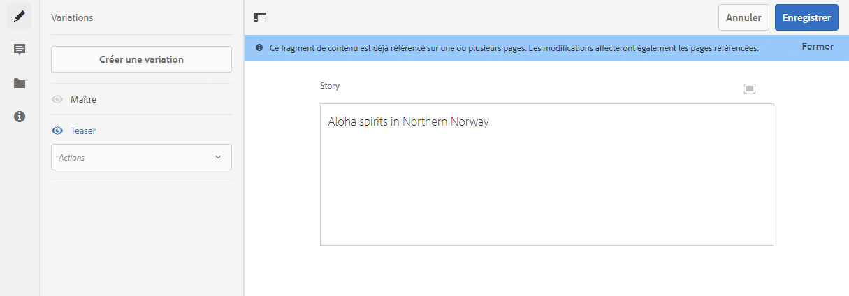Open the Actions dropdown
The image size is (849, 296).
(x=141, y=157)
